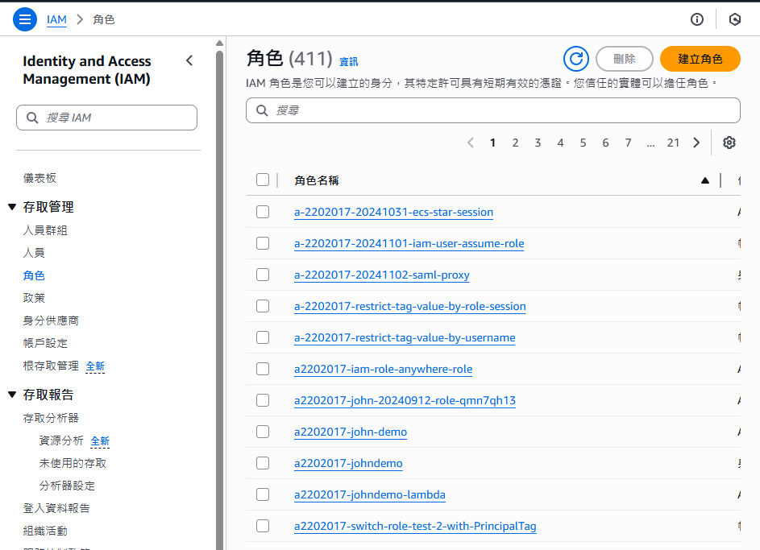Check a-2202017-restrict-tag-value-by-username checkbox
Screen dimensions: 760x550
pos(263,337)
